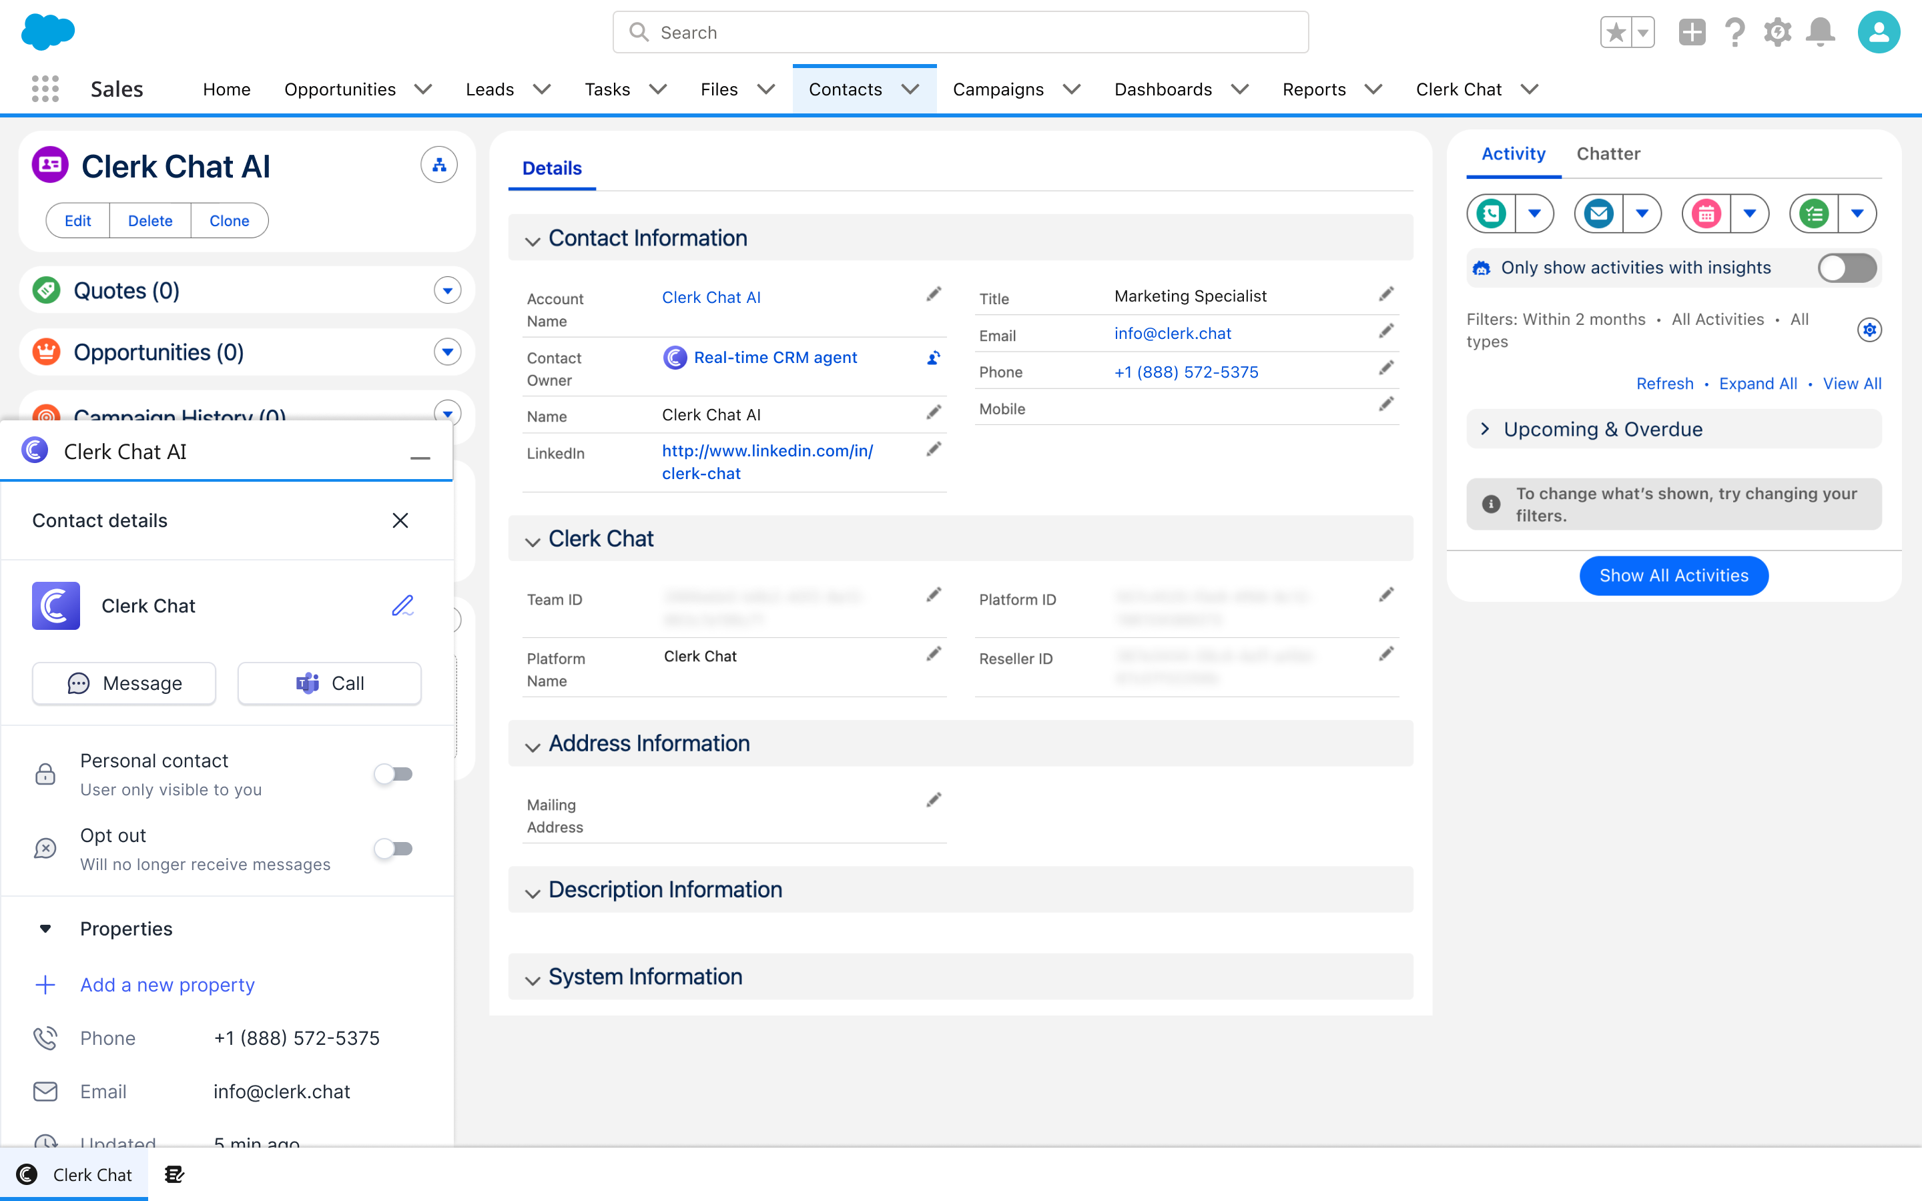
Task: Click the new event calendar icon
Action: 1706,214
